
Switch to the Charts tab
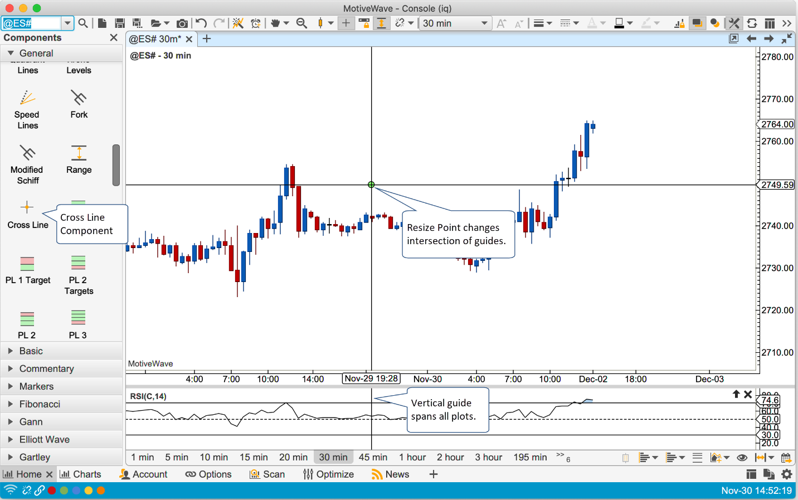click(x=81, y=474)
